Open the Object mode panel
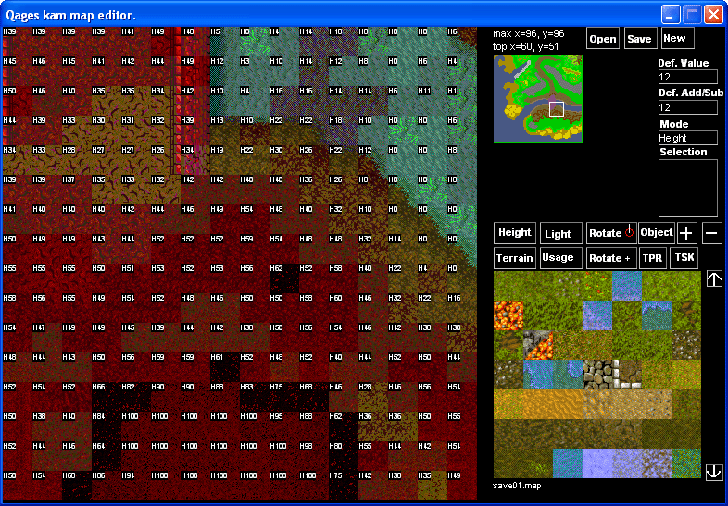The width and height of the screenshot is (728, 506). pos(657,233)
